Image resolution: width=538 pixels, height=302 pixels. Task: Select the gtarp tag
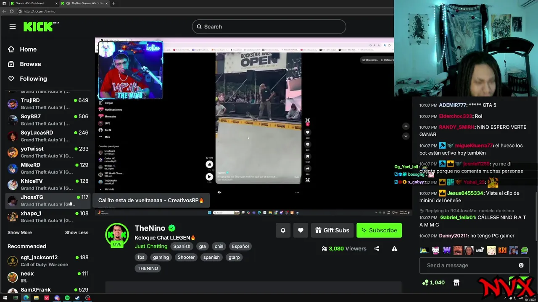234,257
